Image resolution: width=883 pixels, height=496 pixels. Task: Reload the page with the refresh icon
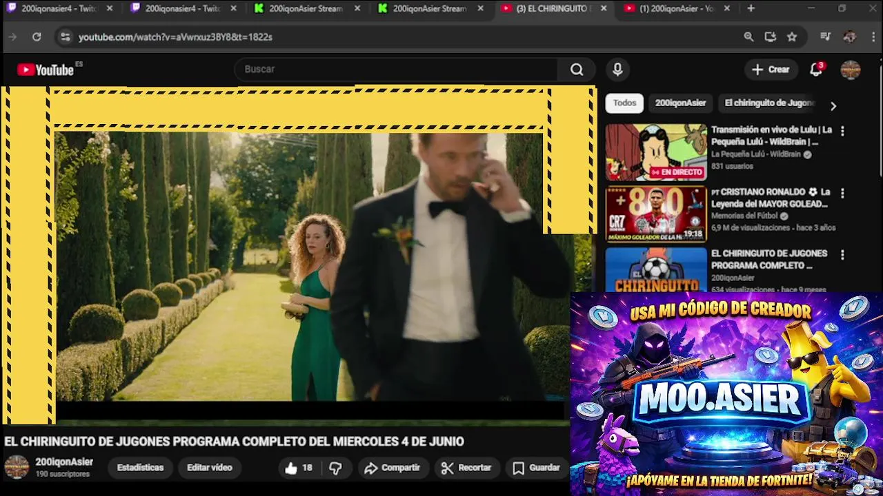coord(37,37)
